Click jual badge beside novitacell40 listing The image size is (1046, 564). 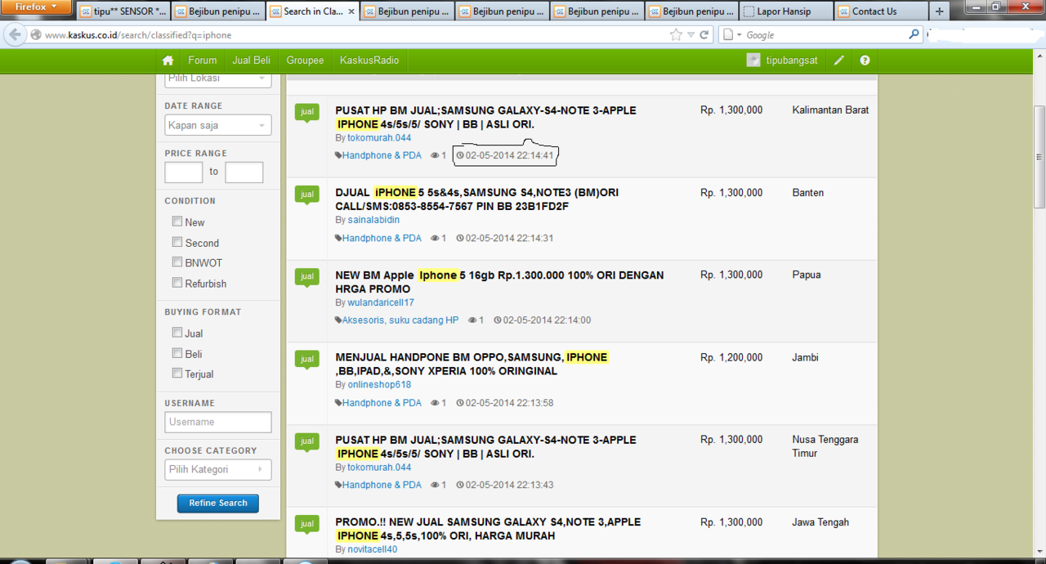point(307,524)
